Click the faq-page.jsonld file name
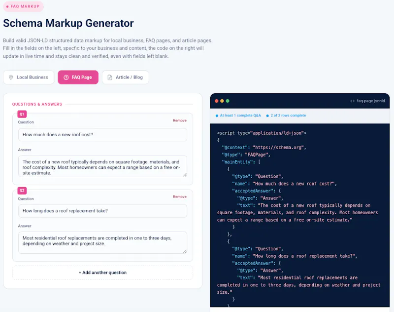 [x=371, y=101]
